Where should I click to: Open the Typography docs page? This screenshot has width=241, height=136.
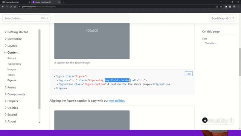(x=14, y=64)
